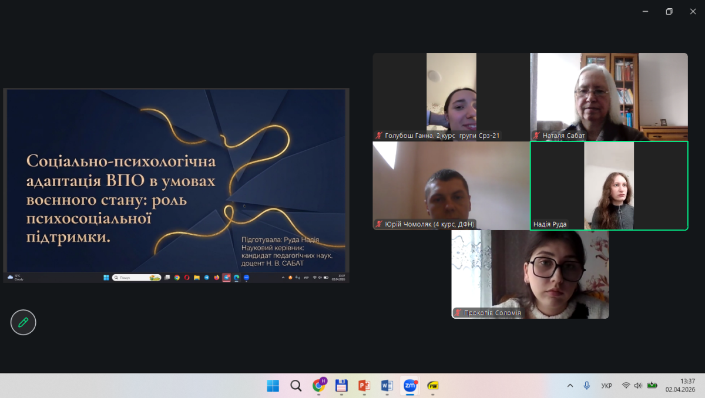The image size is (705, 398).
Task: Open Zoom app in the taskbar
Action: point(409,386)
